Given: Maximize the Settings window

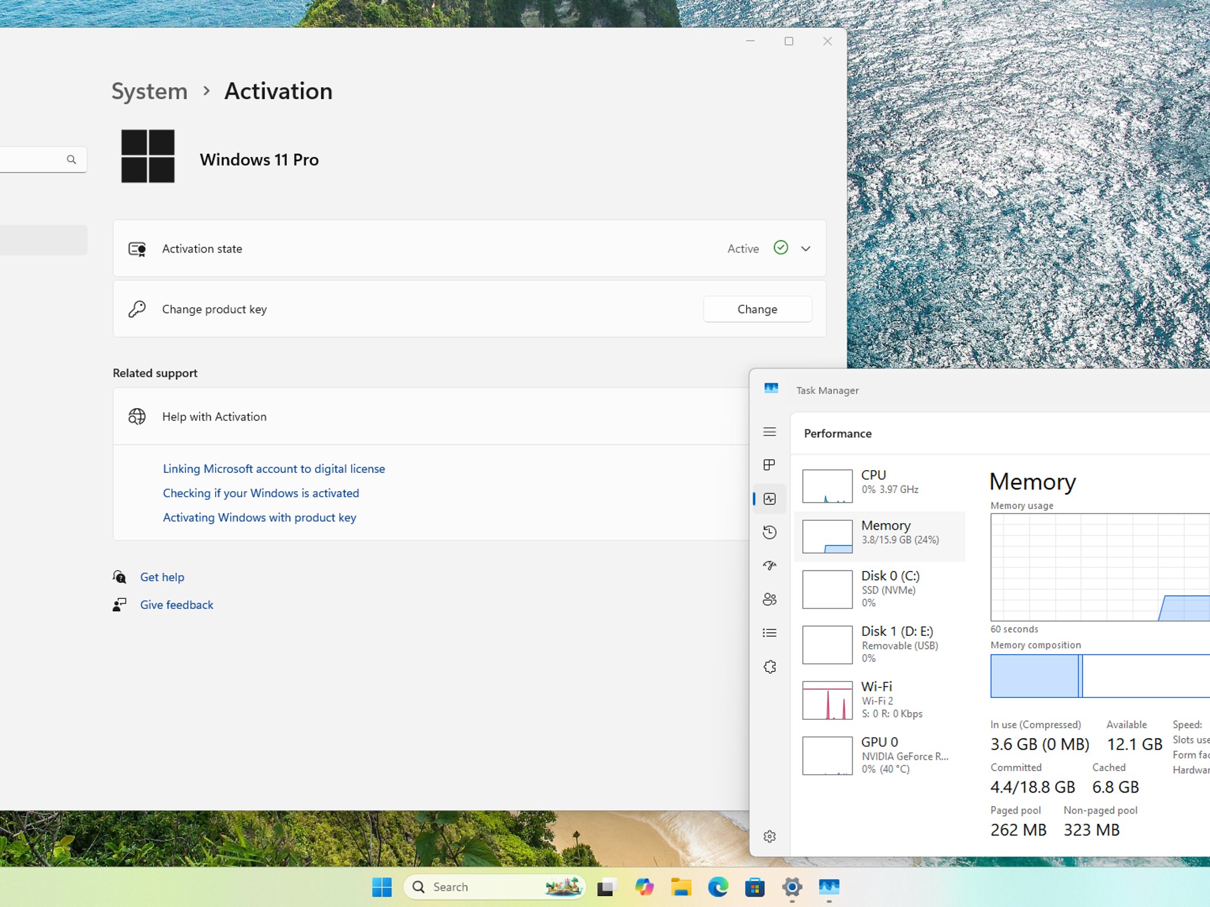Looking at the screenshot, I should coord(789,41).
